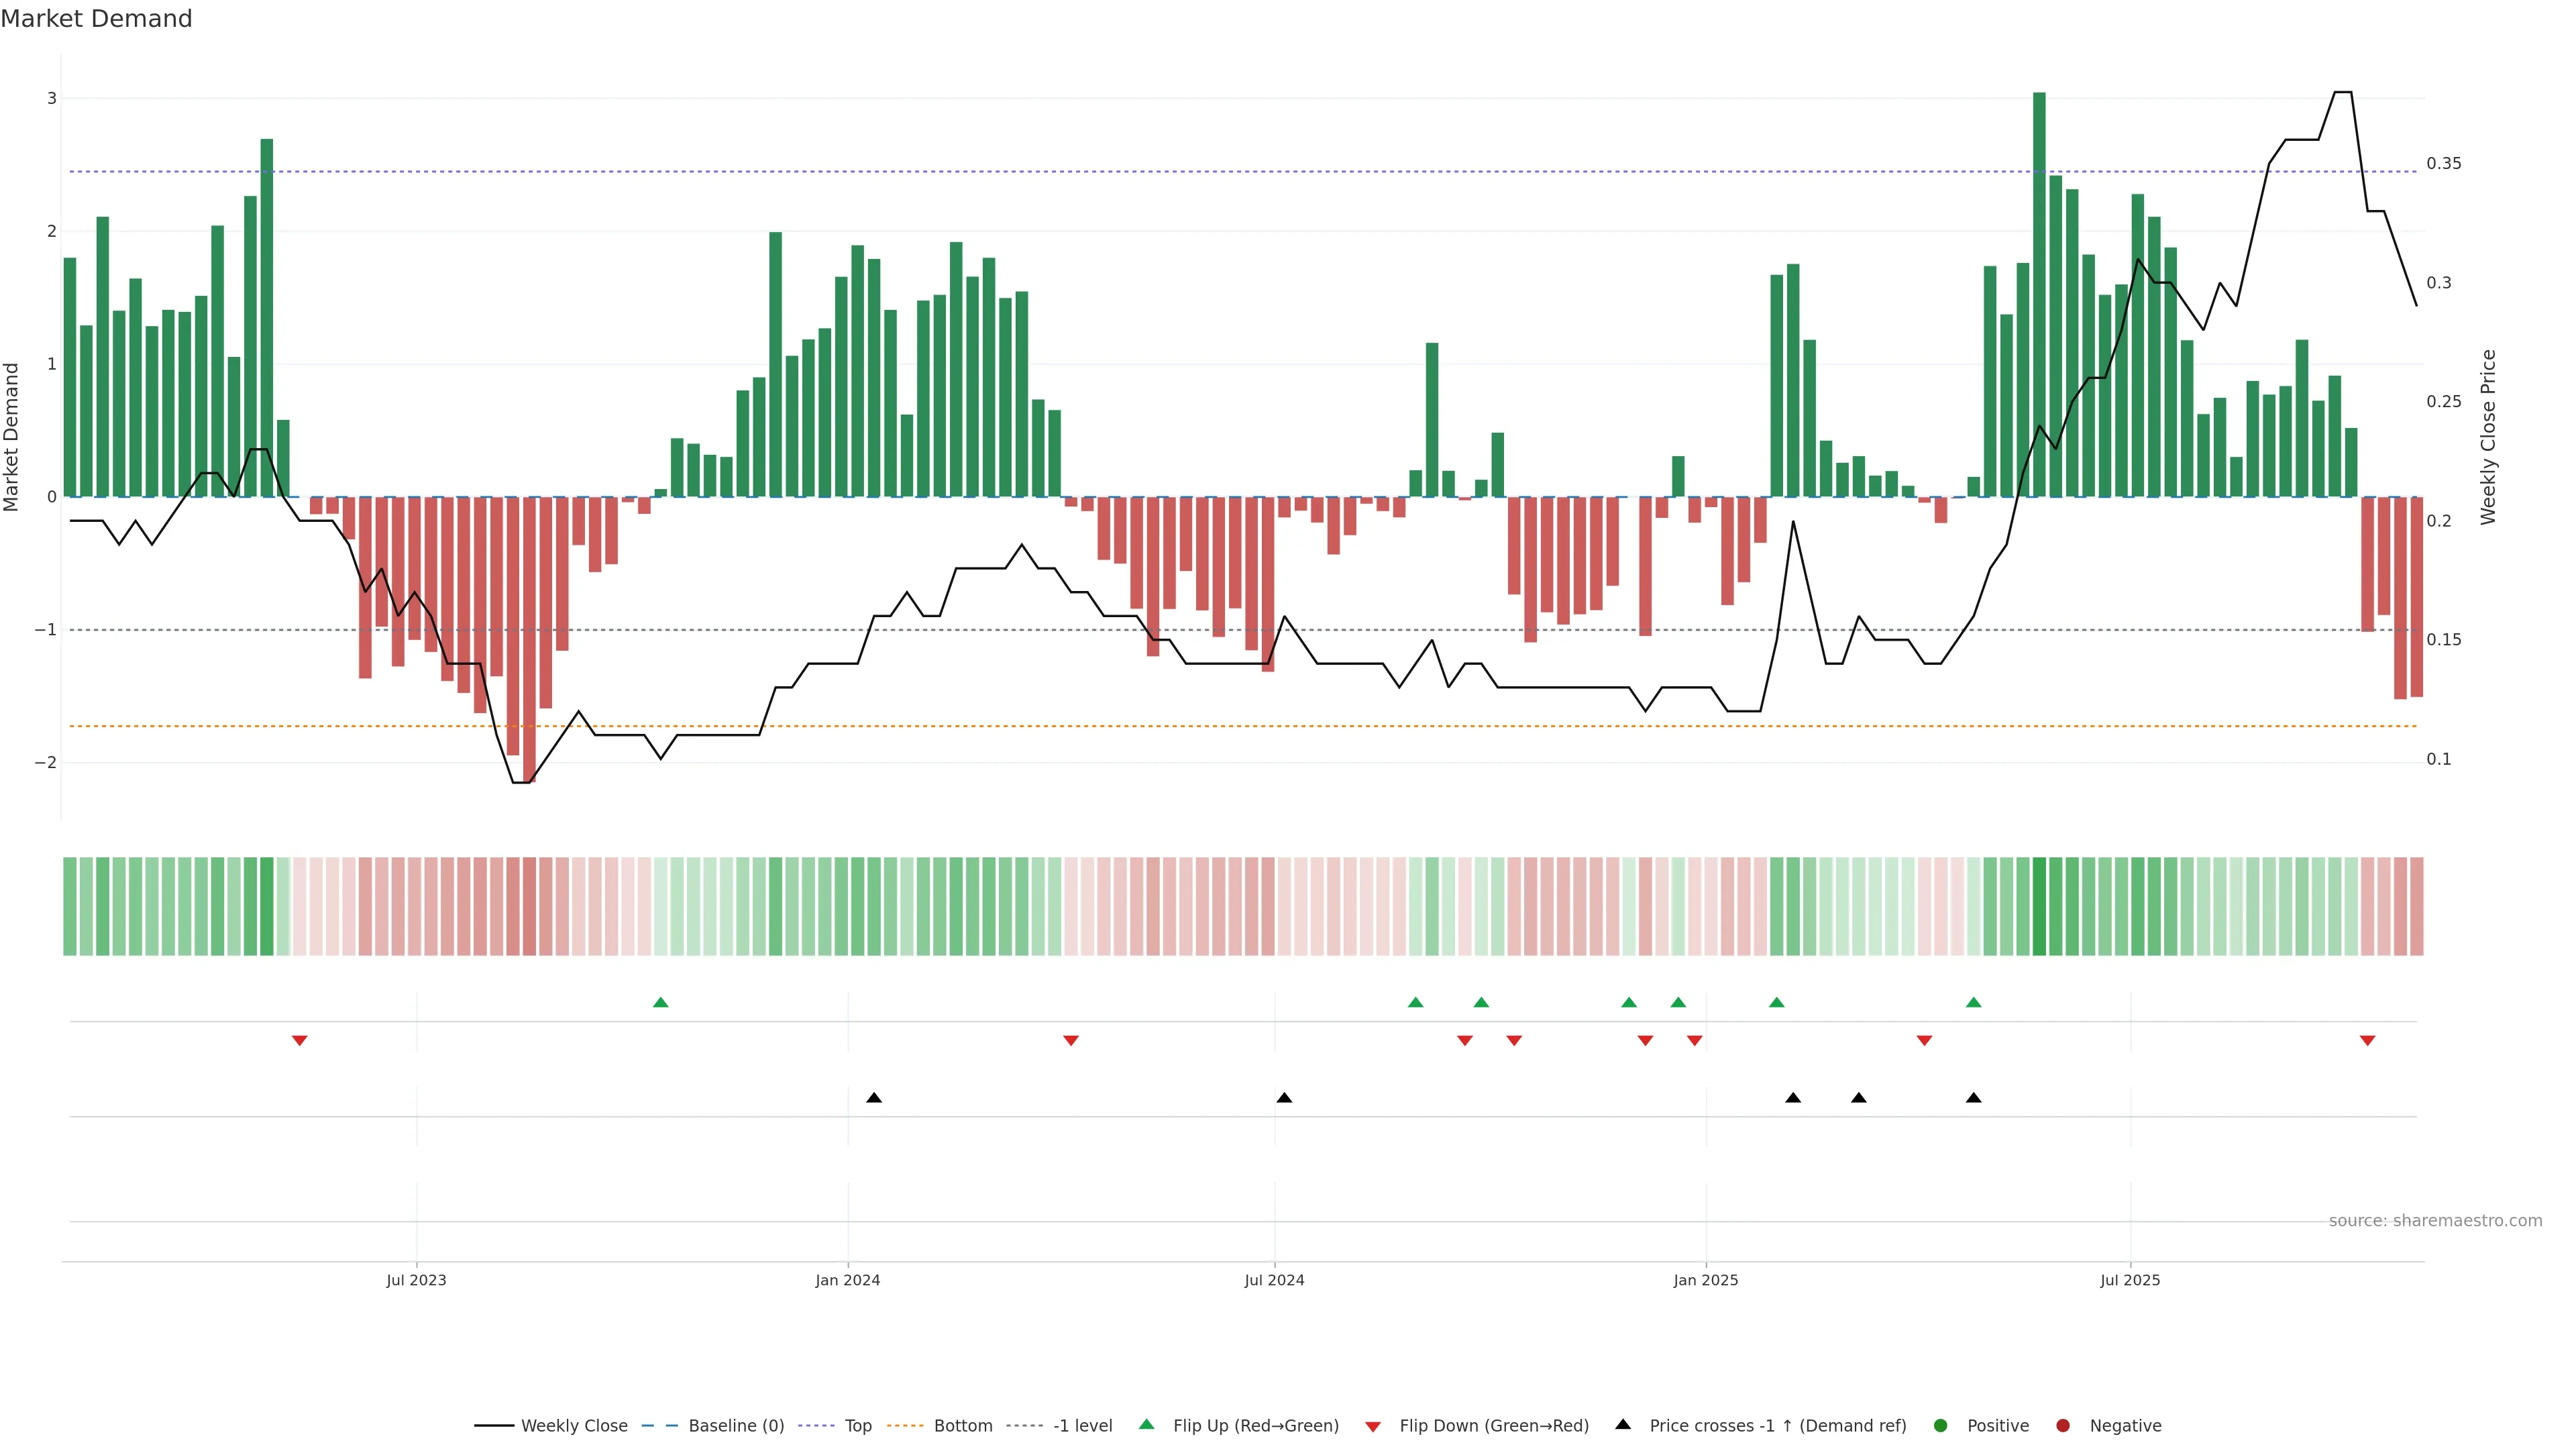The height and width of the screenshot is (1449, 2576).
Task: Click black Price crosses -1 legend triangle
Action: 1623,1424
